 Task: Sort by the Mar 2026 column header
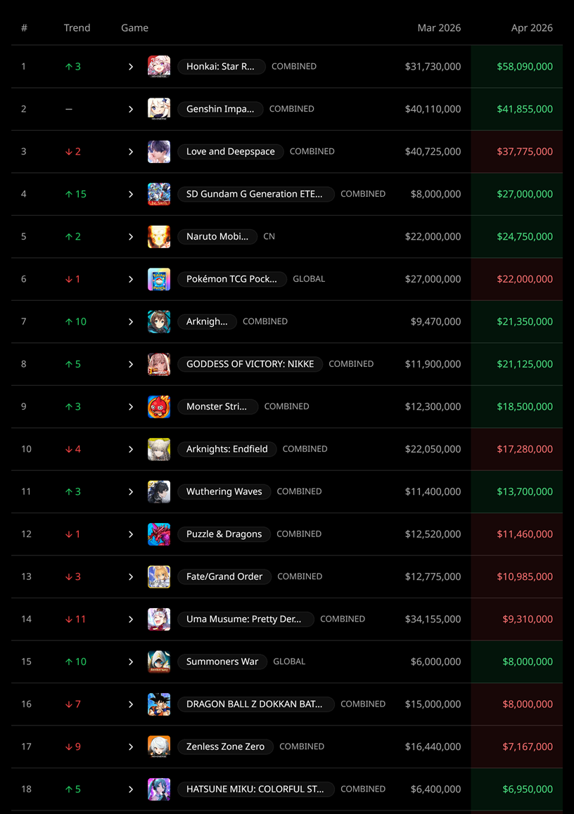click(439, 28)
